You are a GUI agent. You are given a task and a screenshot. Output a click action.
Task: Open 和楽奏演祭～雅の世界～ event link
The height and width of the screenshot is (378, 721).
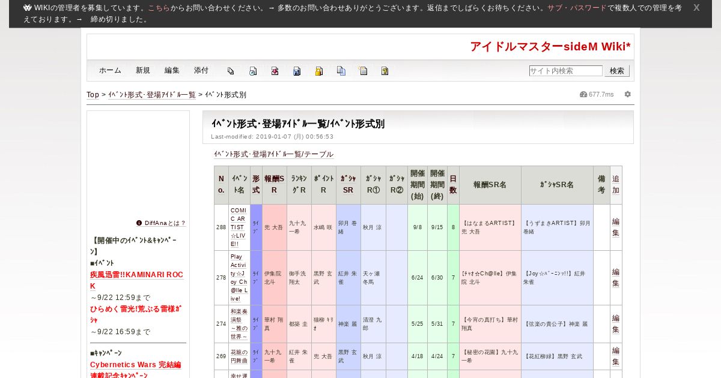point(239,324)
